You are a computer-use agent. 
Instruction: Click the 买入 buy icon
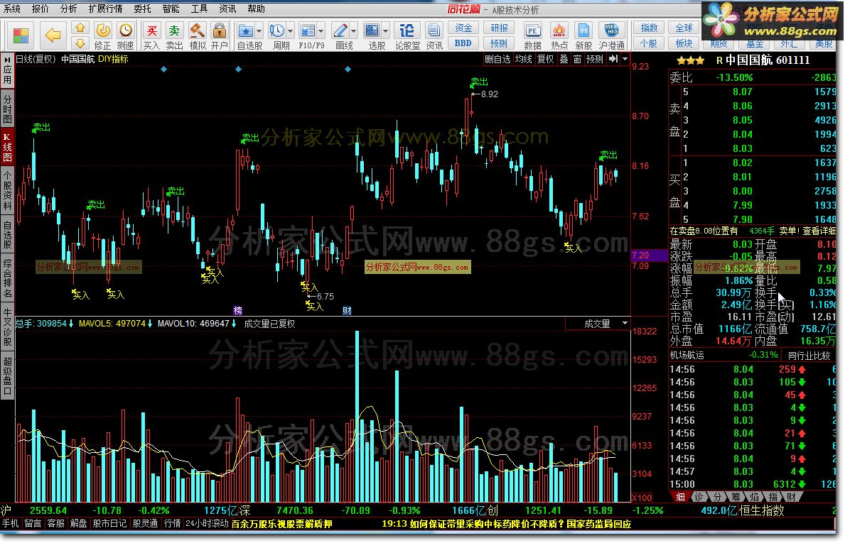[x=152, y=35]
